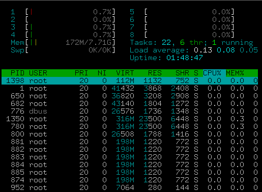The width and height of the screenshot is (262, 192).
Task: Click the load average value 0.05
Action: 249,50
